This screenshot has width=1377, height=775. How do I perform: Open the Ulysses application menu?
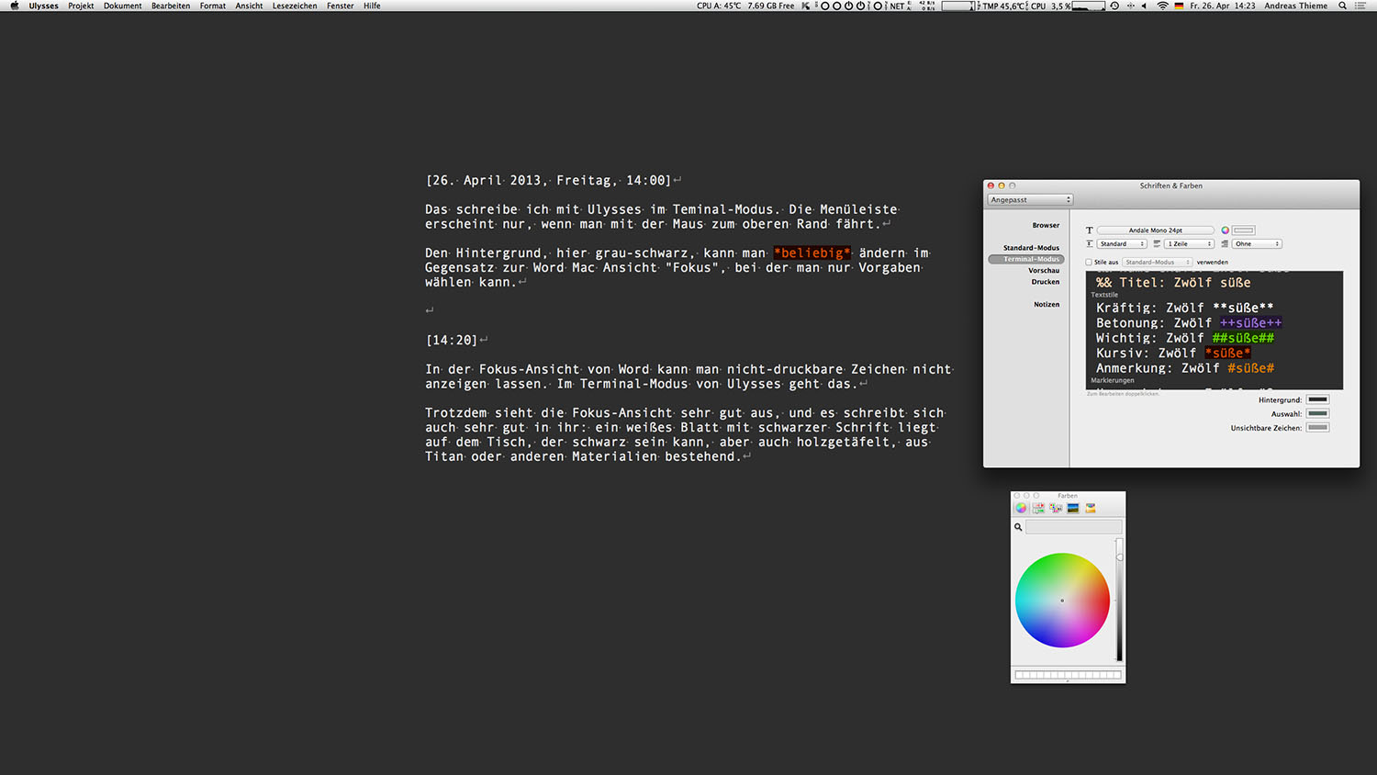pyautogui.click(x=43, y=6)
